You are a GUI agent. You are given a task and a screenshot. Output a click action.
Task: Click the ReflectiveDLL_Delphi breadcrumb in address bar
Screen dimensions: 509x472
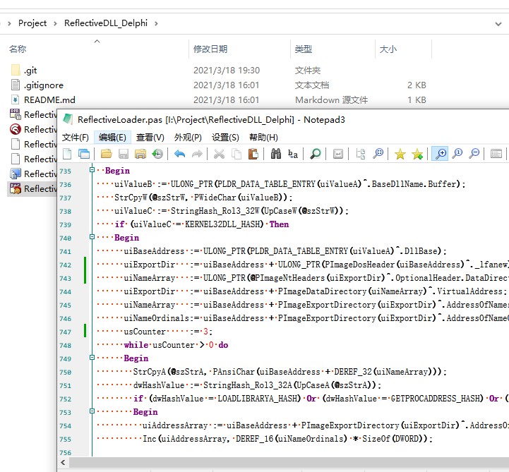(104, 23)
